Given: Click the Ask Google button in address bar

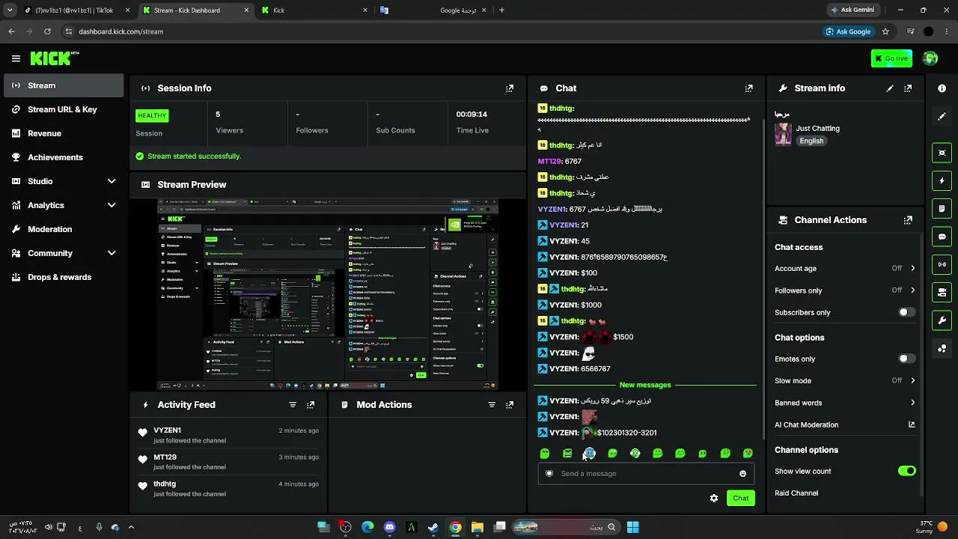Looking at the screenshot, I should pos(848,31).
